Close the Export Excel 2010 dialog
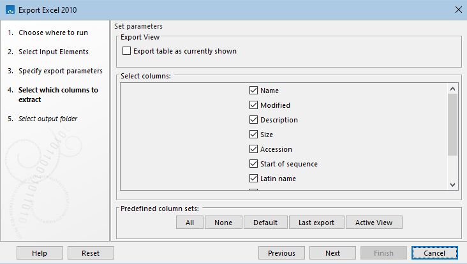Viewport: 467px width, 264px height. coord(457,9)
